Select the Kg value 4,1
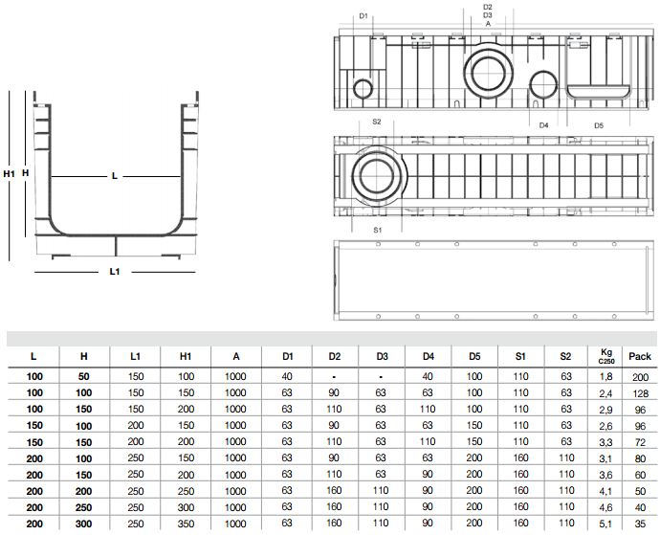Viewport: 660px width, 535px height. click(x=605, y=491)
